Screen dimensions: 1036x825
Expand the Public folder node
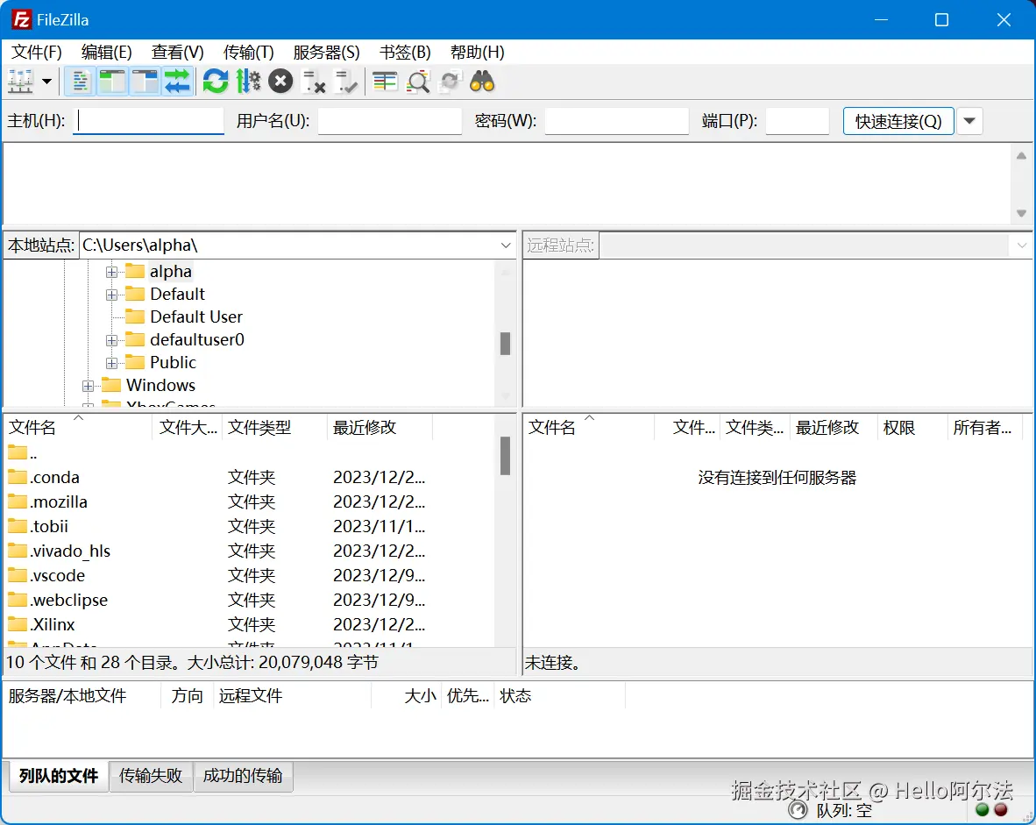(x=111, y=364)
